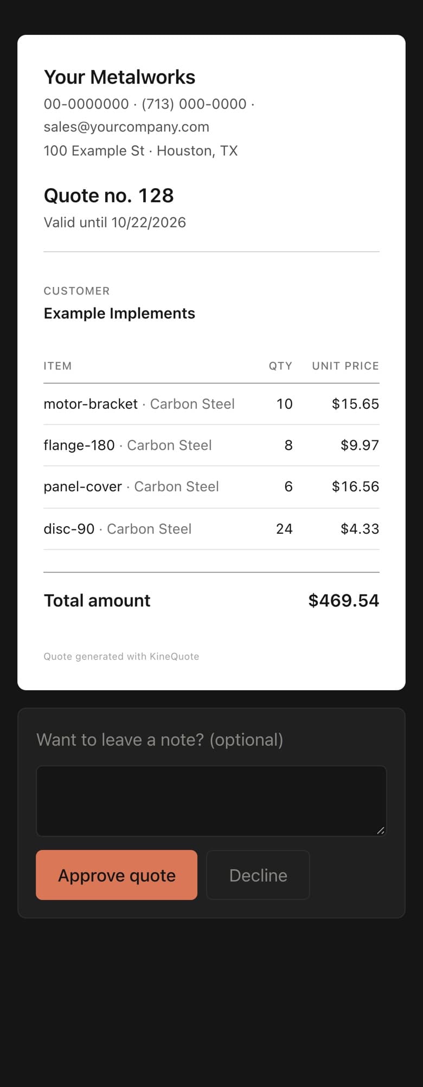
Task: Decline the quote
Action: coord(258,875)
